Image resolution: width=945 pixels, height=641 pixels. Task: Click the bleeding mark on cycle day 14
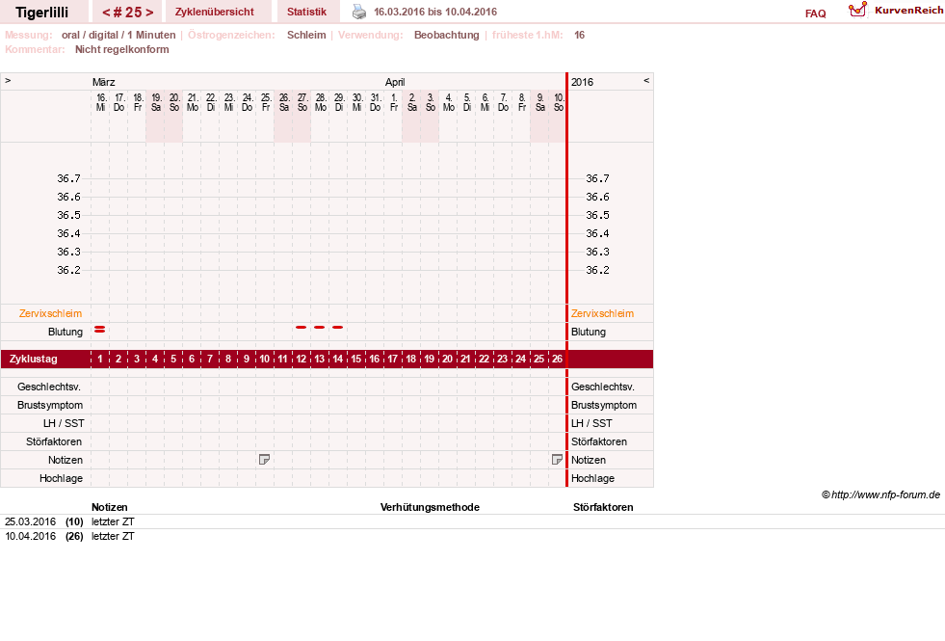337,328
